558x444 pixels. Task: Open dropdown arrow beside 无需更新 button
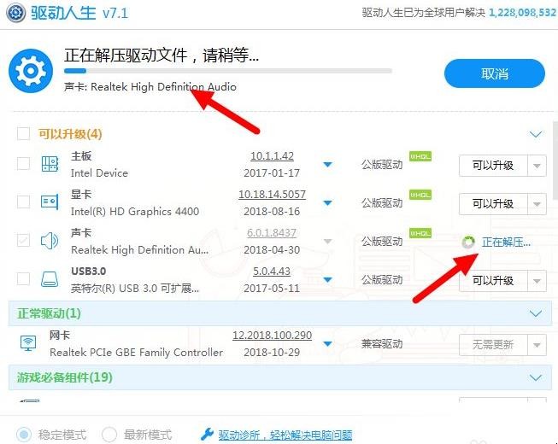tap(537, 345)
